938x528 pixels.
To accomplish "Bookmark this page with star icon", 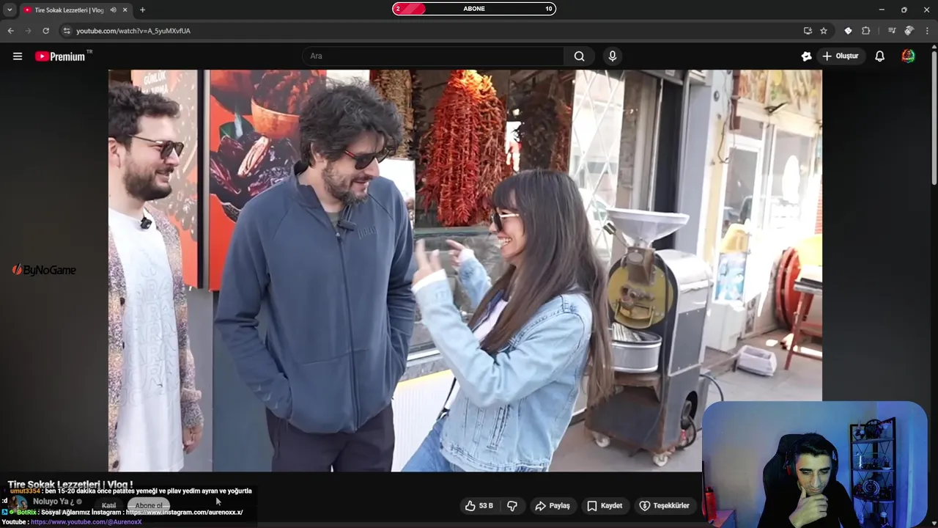I will (x=824, y=31).
